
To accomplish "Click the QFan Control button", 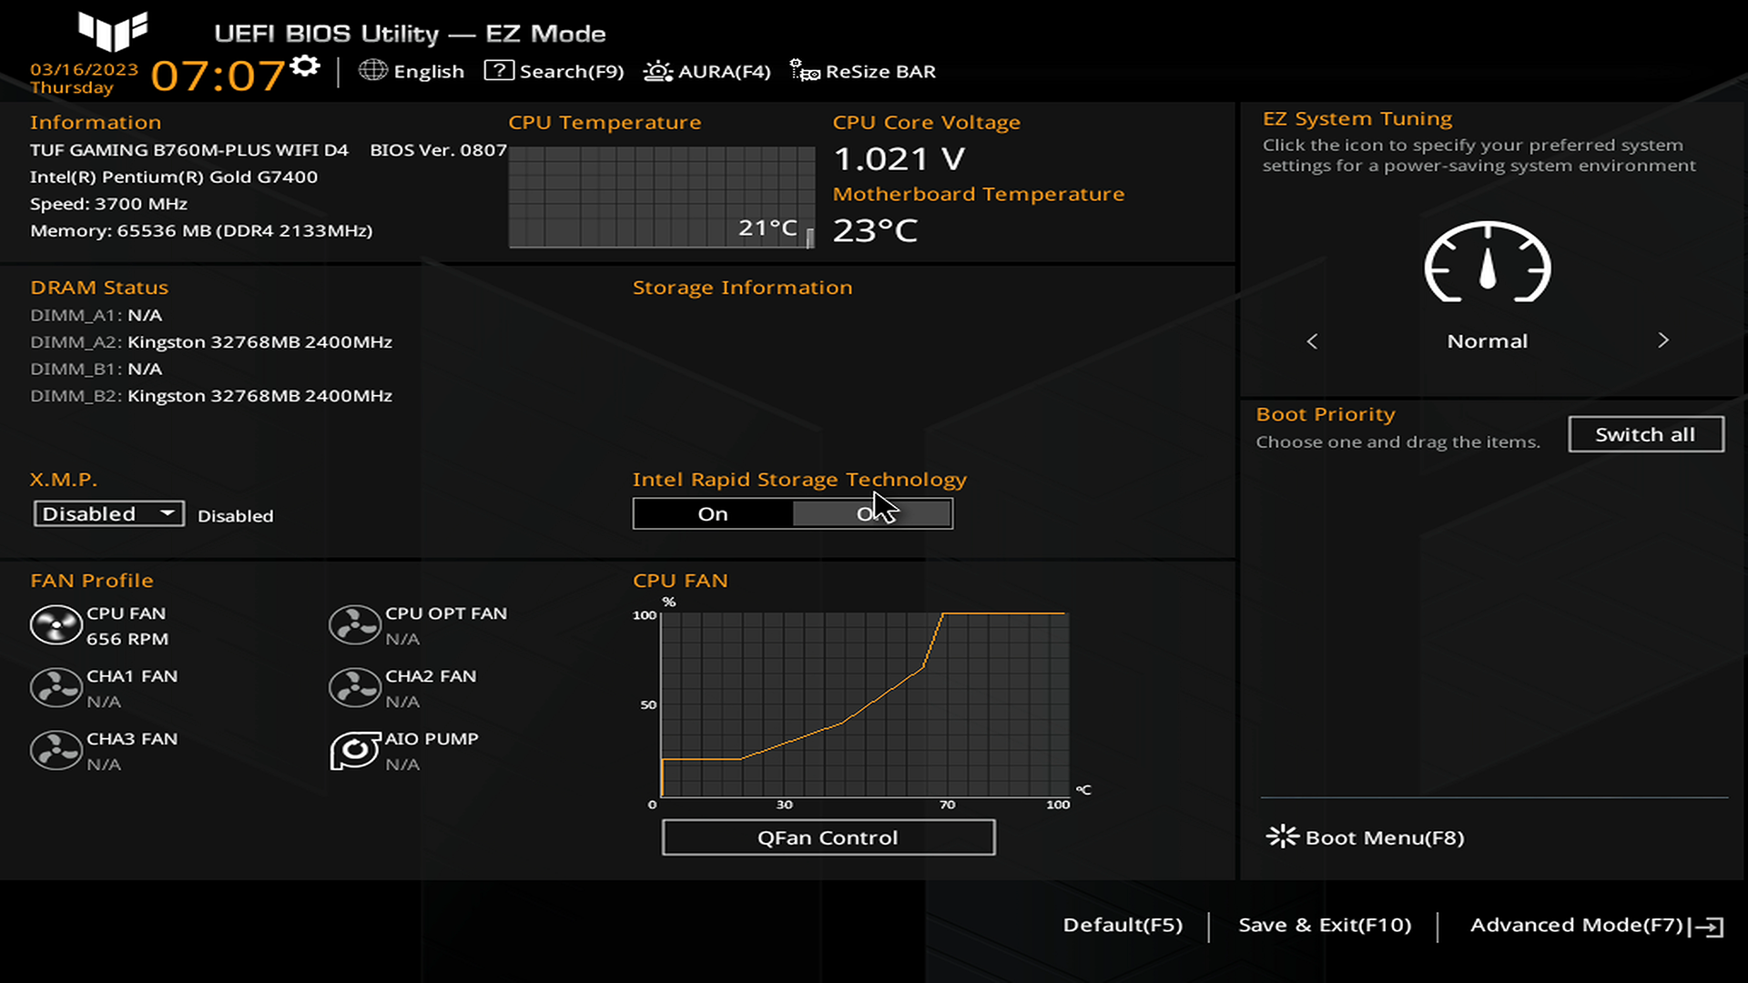I will coord(828,837).
